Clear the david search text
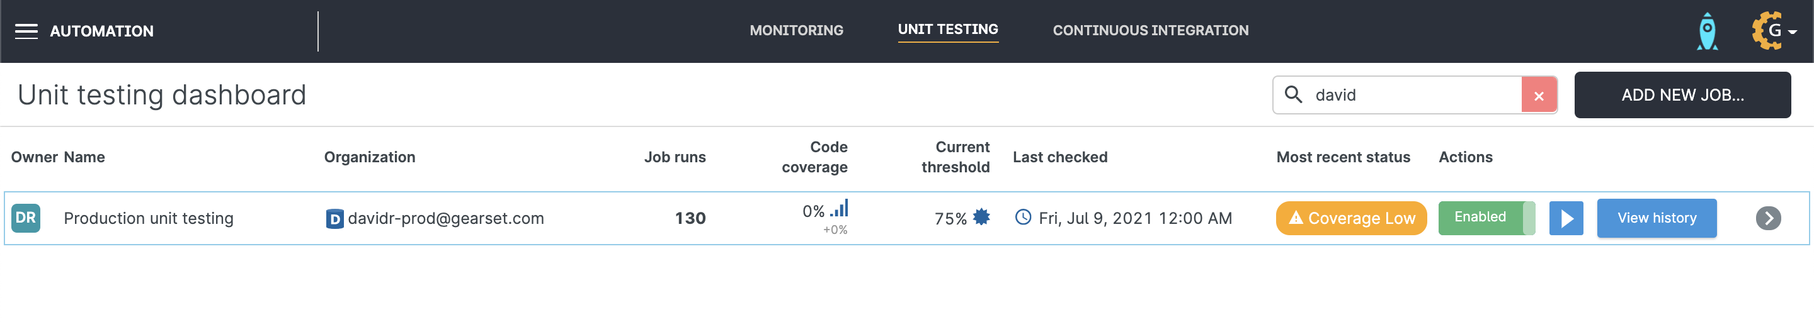This screenshot has width=1814, height=322. (x=1539, y=95)
